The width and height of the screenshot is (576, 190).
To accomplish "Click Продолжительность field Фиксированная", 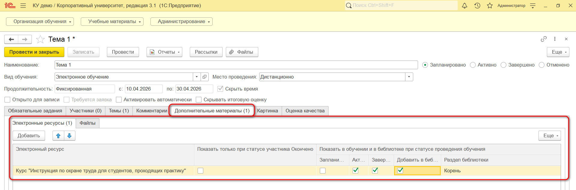I will (85, 89).
